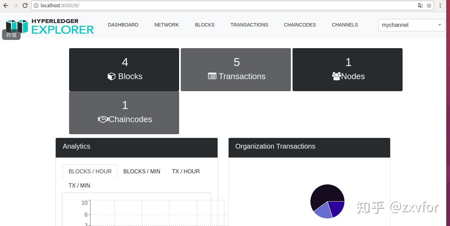Open the browser menu with three dots

pyautogui.click(x=440, y=6)
